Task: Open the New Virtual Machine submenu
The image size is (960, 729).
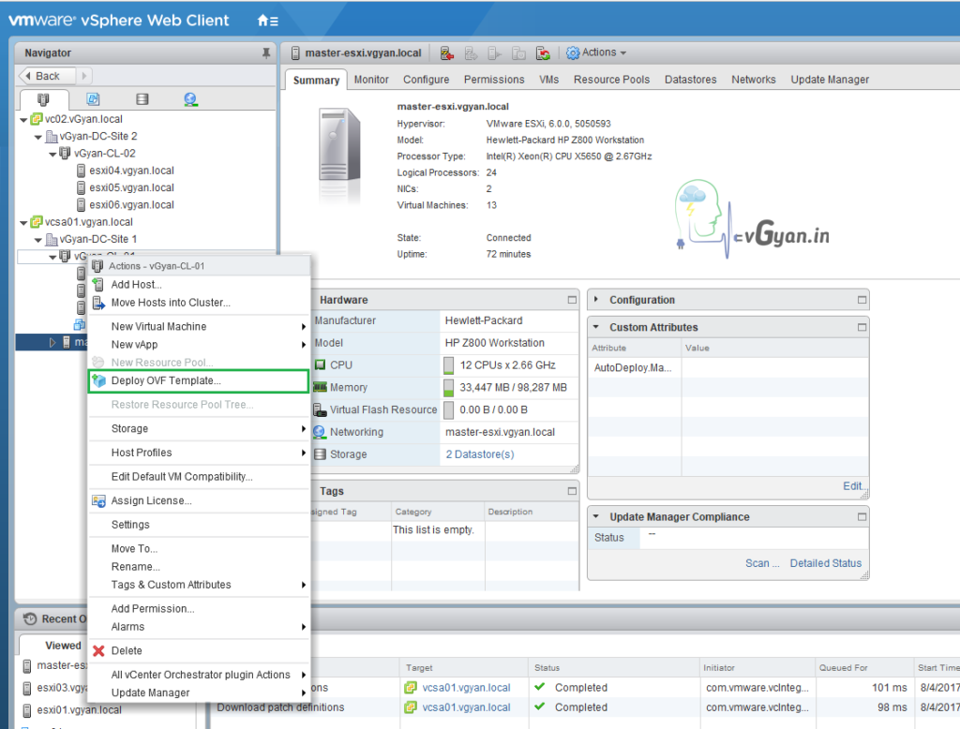Action: coord(159,327)
